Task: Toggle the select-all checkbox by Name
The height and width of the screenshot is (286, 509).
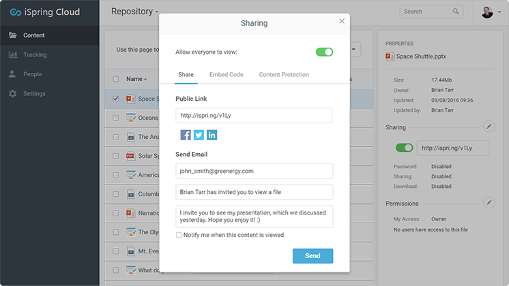Action: [x=115, y=79]
